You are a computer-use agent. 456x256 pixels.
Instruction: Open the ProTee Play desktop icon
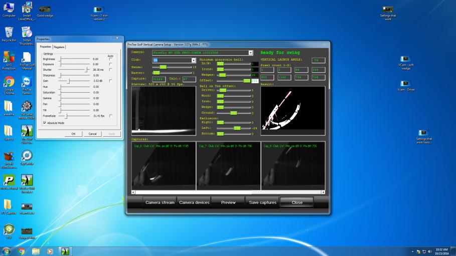click(9, 182)
